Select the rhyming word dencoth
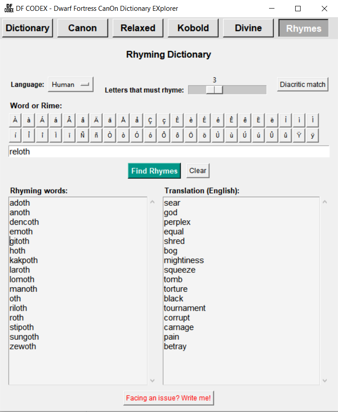This screenshot has width=338, height=412. click(x=24, y=222)
